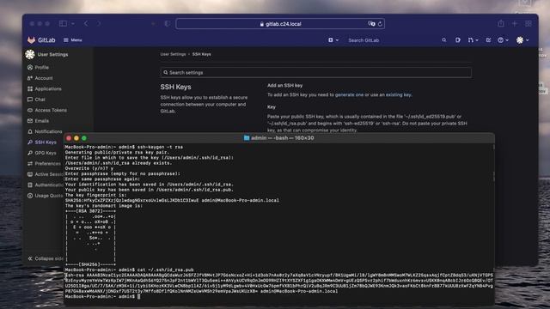Open GPG Keys in the sidebar

click(x=42, y=153)
